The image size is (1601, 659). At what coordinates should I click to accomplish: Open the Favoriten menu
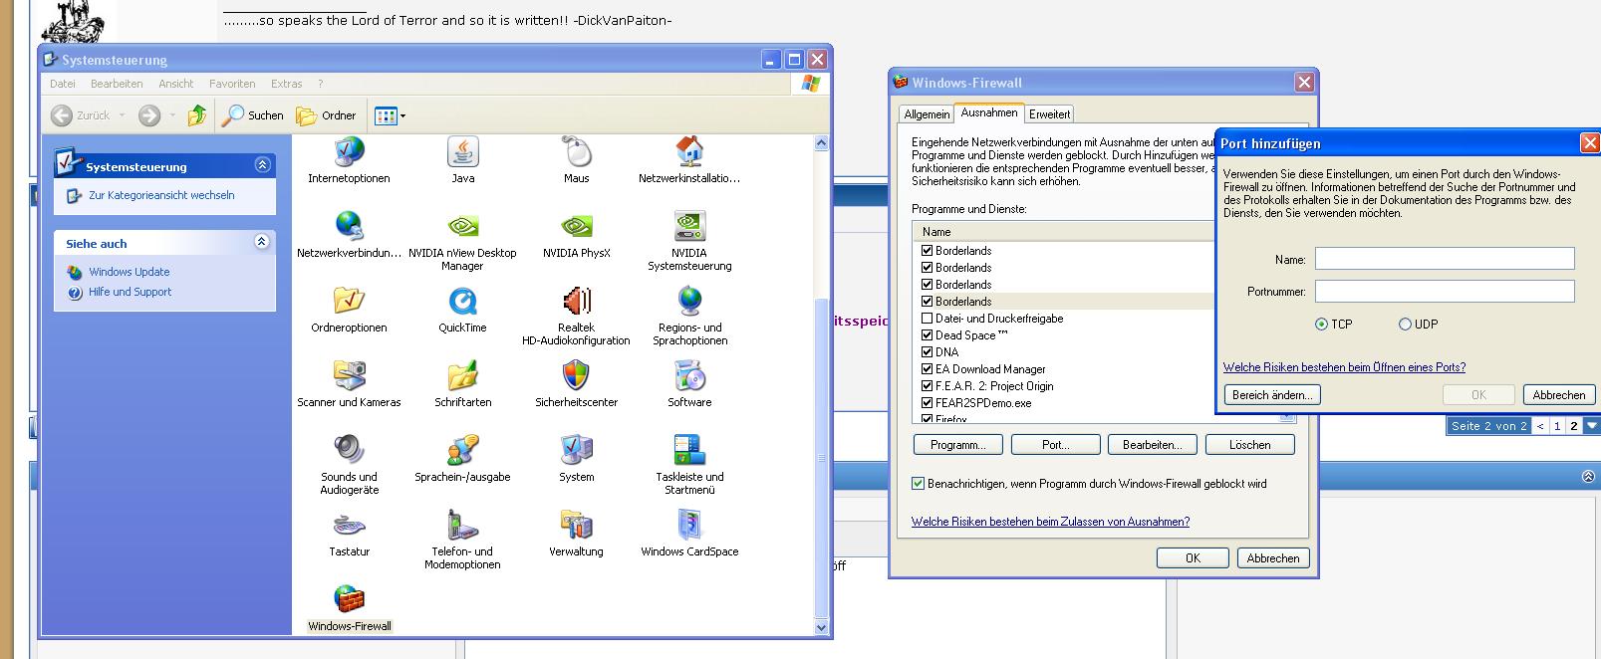click(232, 84)
